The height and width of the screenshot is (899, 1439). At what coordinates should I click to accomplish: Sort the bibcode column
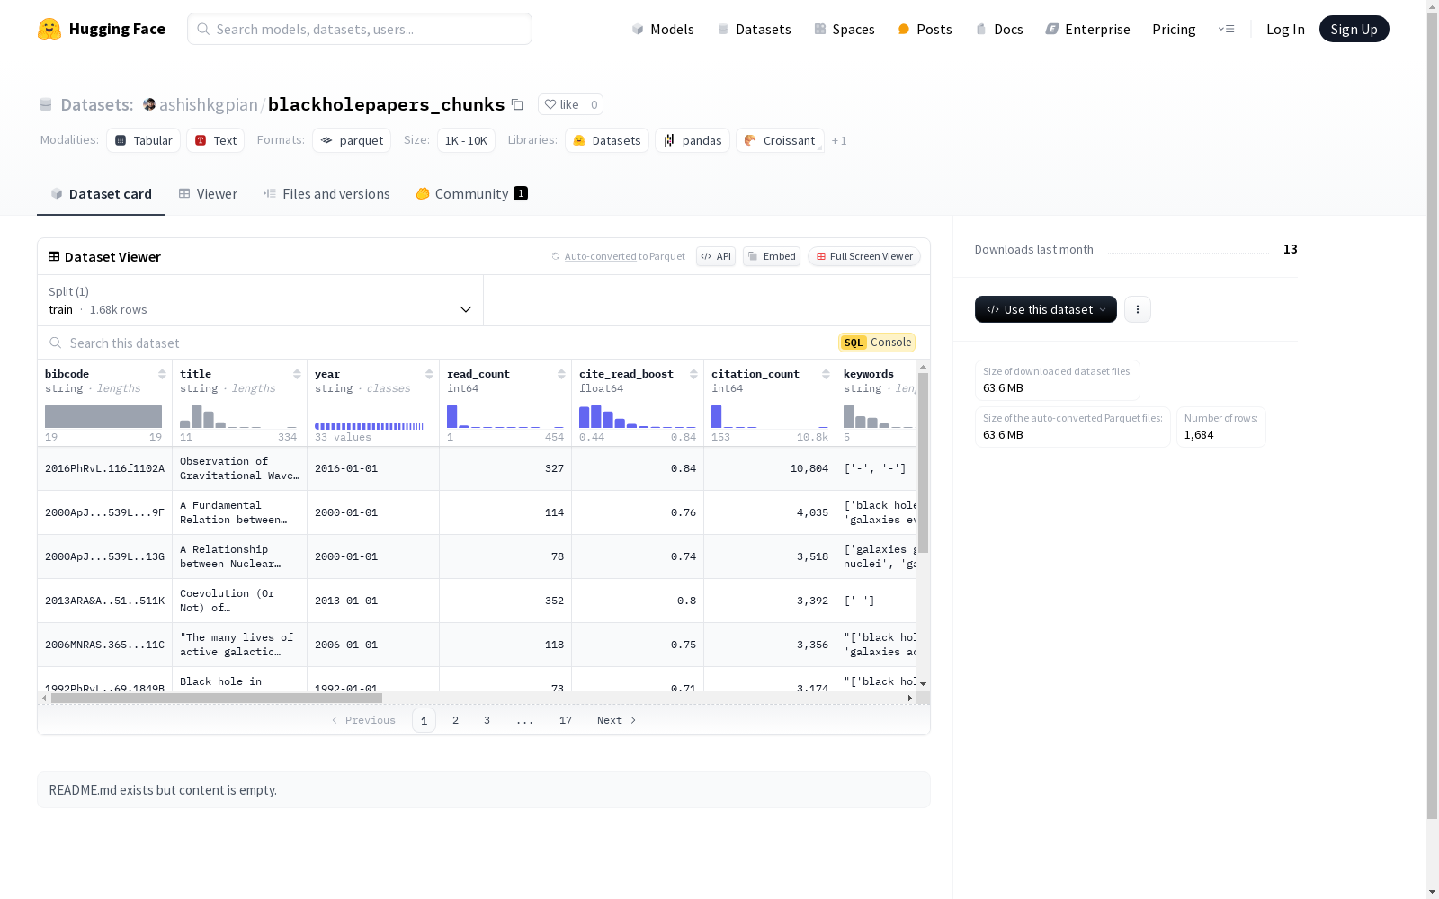pos(162,374)
